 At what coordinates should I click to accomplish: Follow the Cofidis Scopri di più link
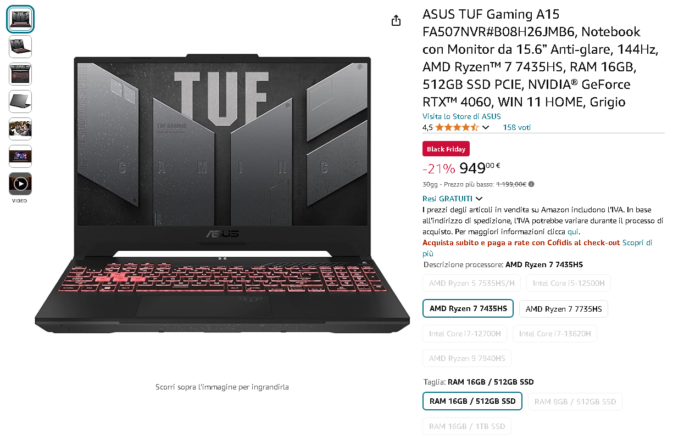(537, 248)
